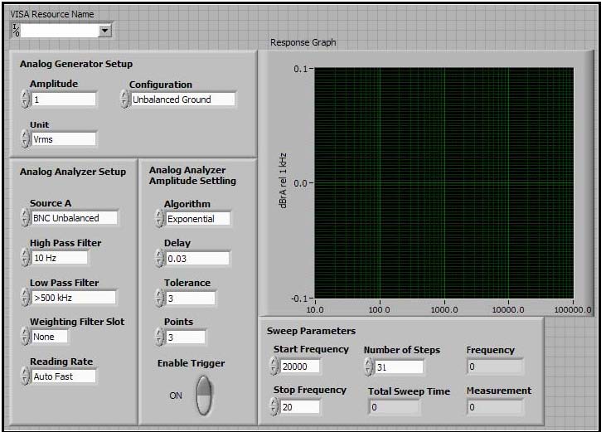Click the Weighting Filter Slot selector arrows

pos(25,337)
